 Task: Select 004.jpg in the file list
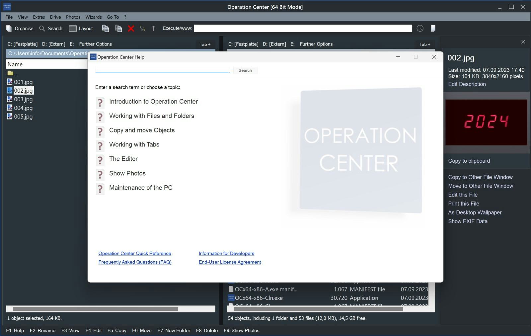point(23,108)
